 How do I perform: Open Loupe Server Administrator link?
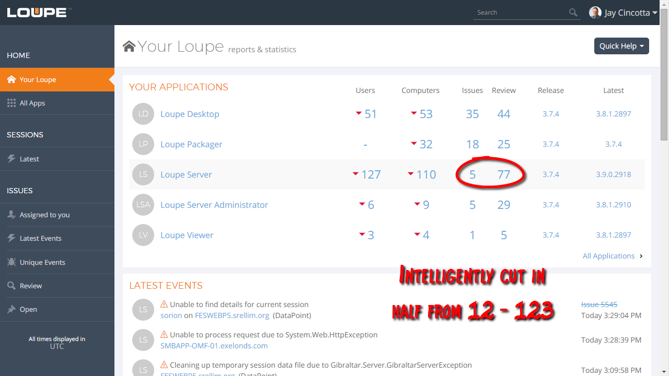coord(214,205)
